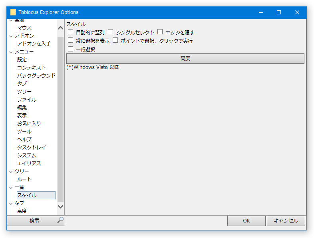Viewport: 314px width, 238px height.
Task: Select バックグラウンド in the tree
Action: pyautogui.click(x=36, y=75)
